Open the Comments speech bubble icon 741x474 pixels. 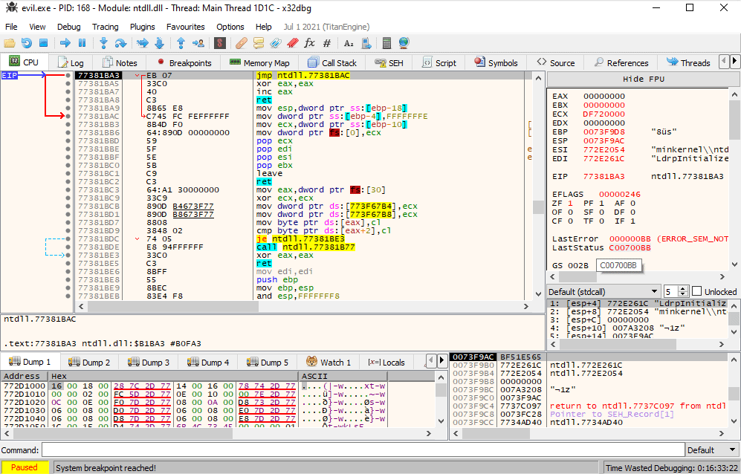tap(258, 44)
